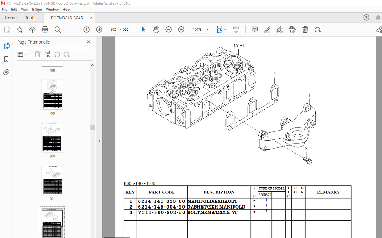This screenshot has width=382, height=238.
Task: Save the file with the floppy icon
Action: point(7,29)
